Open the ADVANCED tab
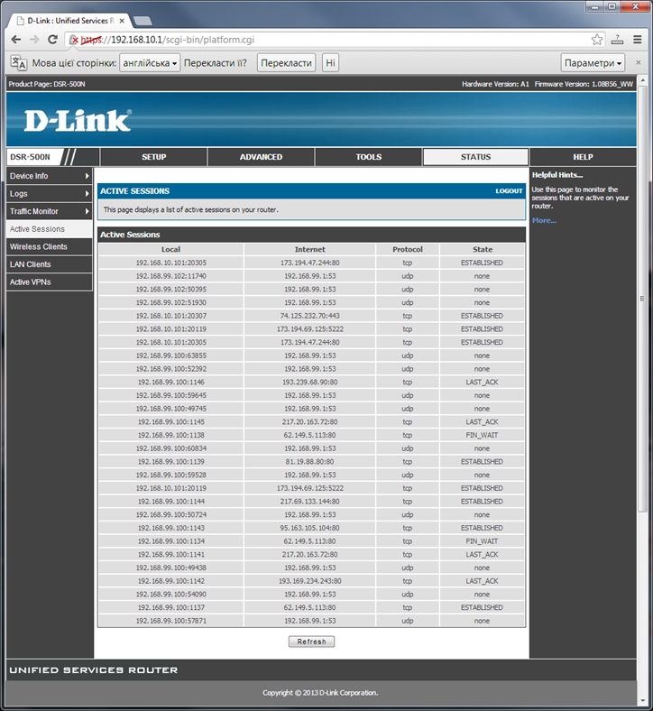Screen dimensions: 653x711 coord(261,157)
